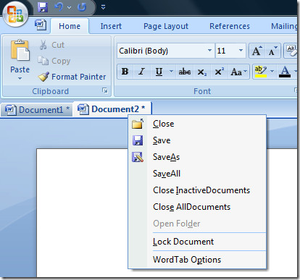Click the Open Folder menu entry
300x280 pixels.
[x=198, y=224]
